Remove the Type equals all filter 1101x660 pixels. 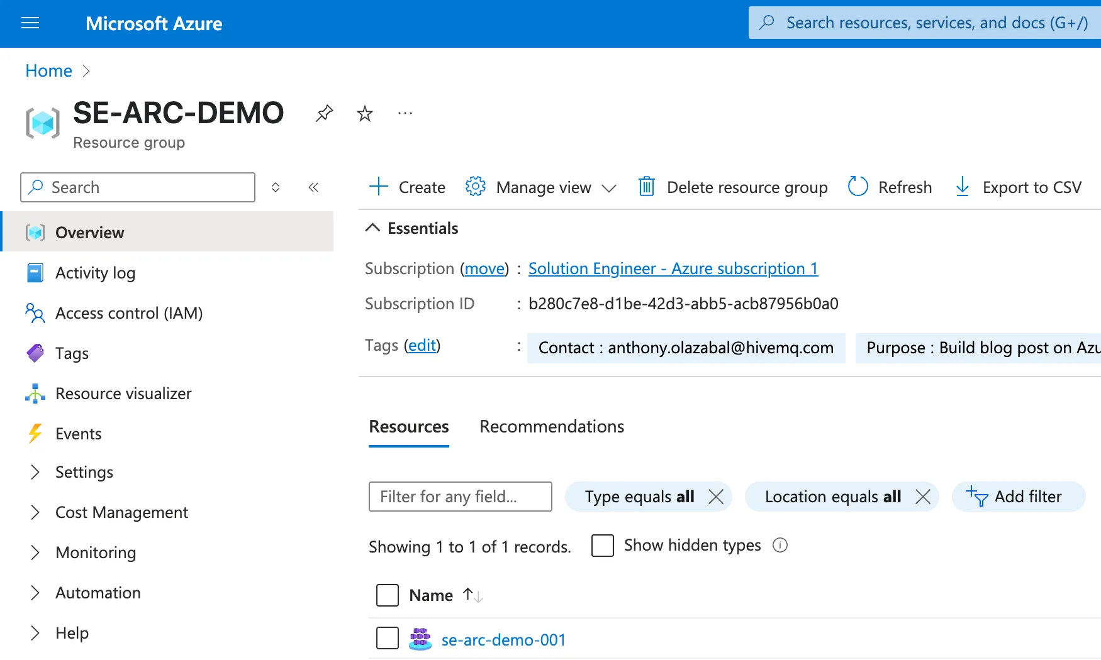coord(716,497)
